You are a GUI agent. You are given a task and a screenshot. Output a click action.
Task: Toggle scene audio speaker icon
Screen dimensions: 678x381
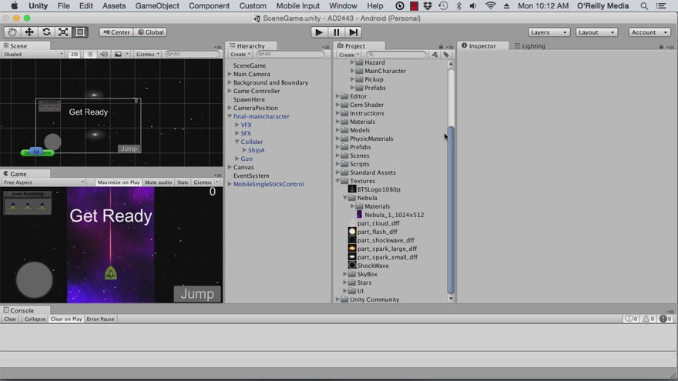pyautogui.click(x=104, y=54)
